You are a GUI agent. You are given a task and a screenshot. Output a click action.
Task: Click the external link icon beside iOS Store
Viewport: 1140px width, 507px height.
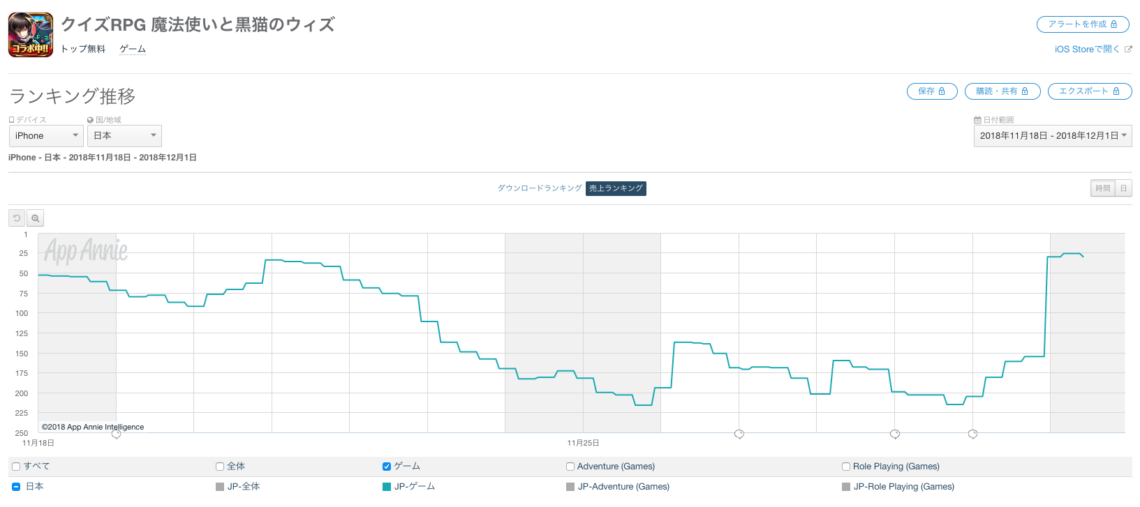tap(1128, 49)
